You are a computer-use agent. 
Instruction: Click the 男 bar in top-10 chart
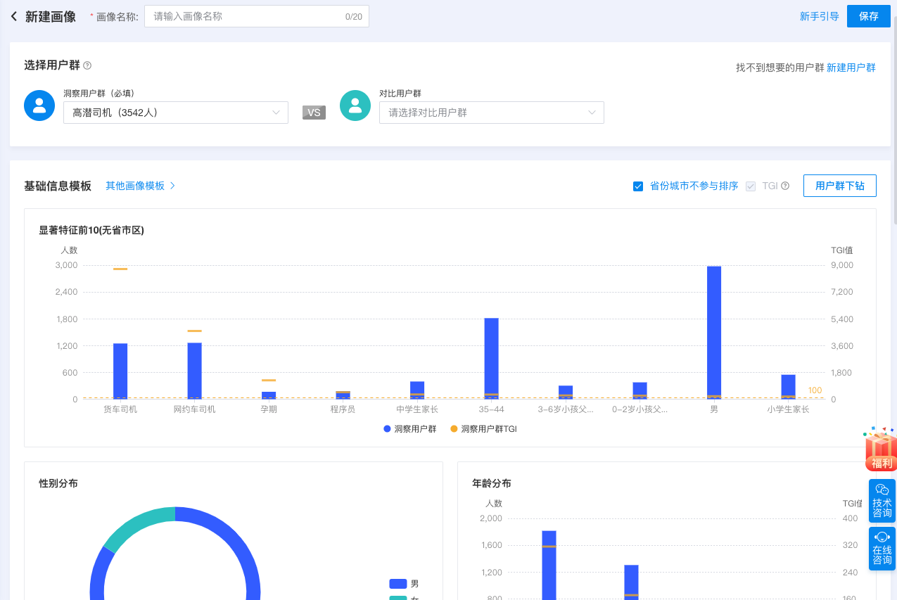pos(714,333)
